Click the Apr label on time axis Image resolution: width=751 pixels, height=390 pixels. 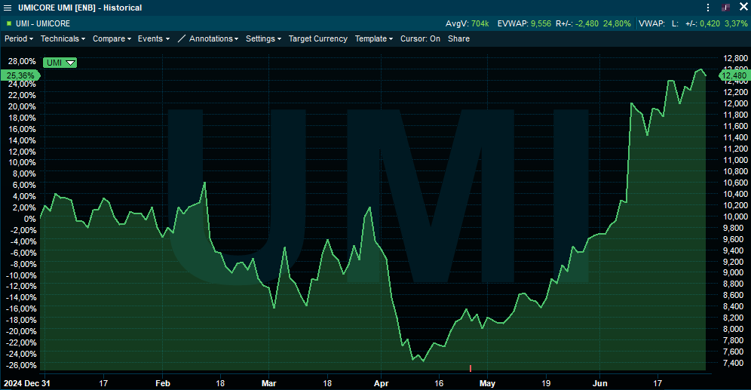(x=382, y=383)
